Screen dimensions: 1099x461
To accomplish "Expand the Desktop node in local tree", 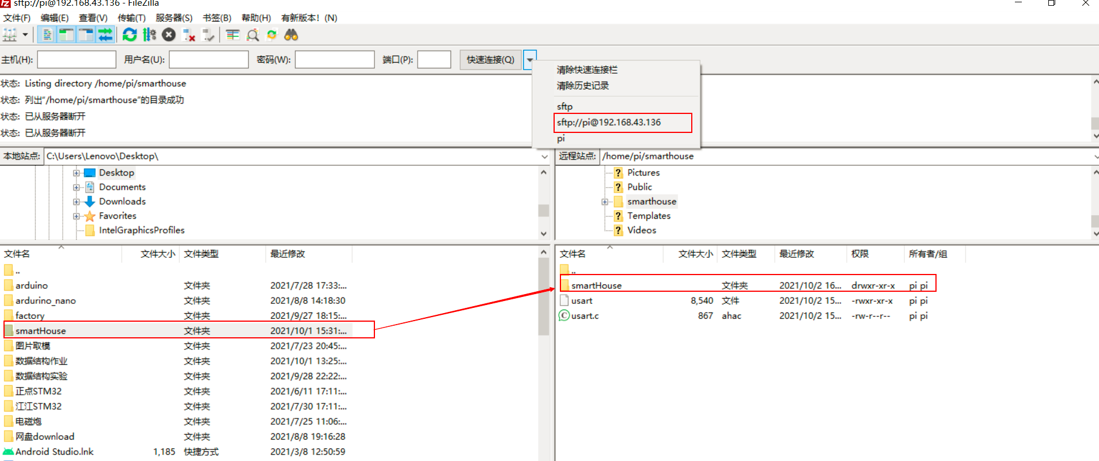I will (x=76, y=173).
